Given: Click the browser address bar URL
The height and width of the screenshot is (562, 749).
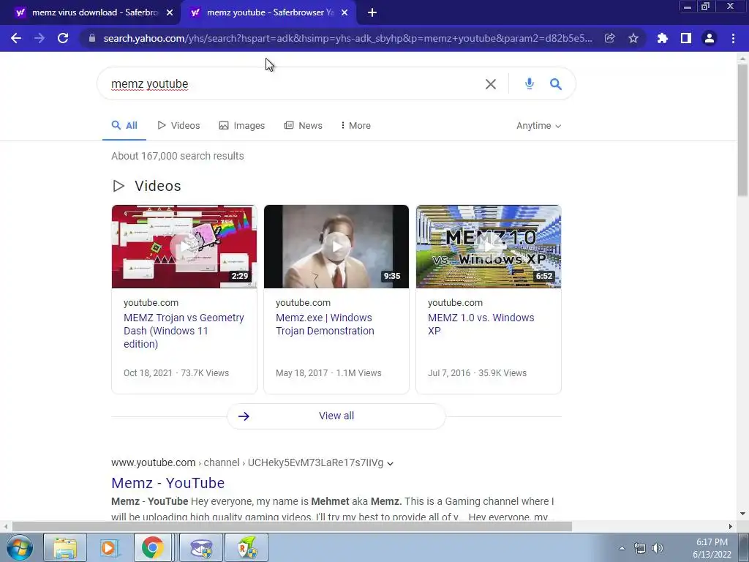Looking at the screenshot, I should (x=347, y=38).
